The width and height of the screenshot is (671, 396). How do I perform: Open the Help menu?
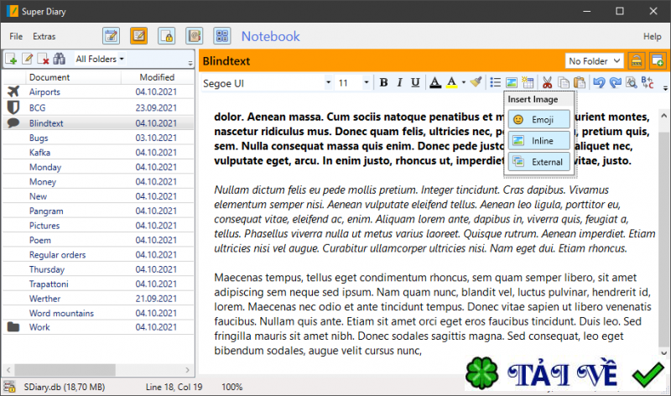coord(653,36)
